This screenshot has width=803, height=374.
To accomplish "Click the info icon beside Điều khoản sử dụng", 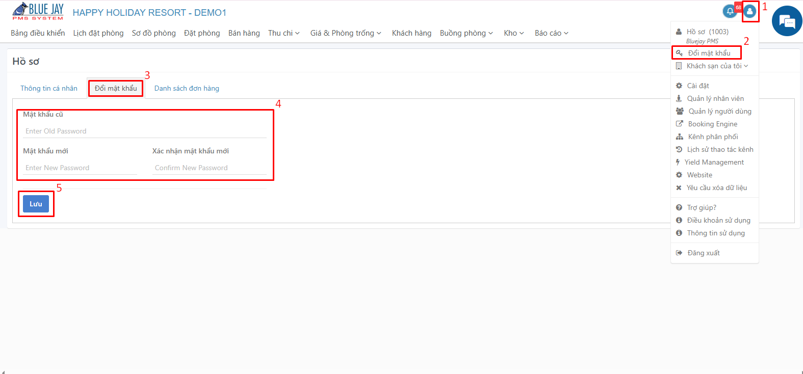I will point(679,220).
